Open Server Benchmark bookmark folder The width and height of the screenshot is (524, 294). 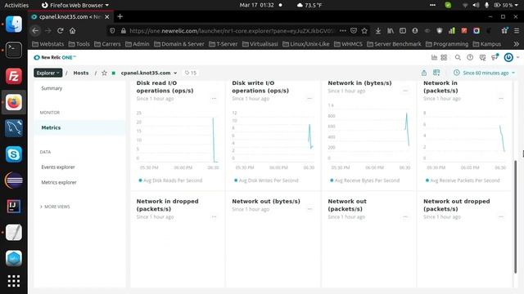(394, 44)
